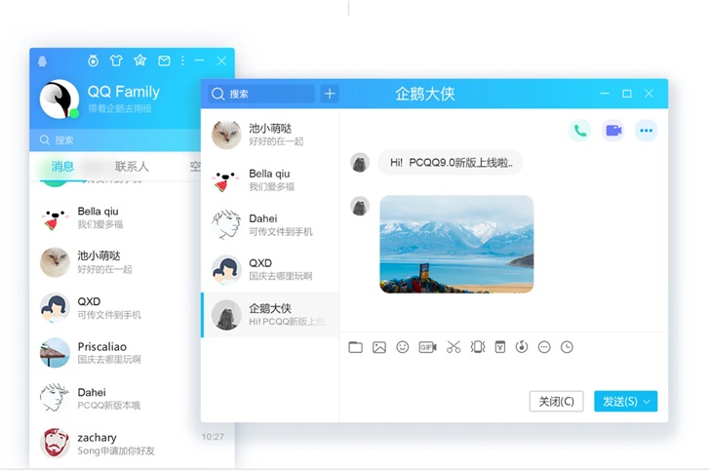Switch to the 消息 tab
Image resolution: width=710 pixels, height=472 pixels.
point(63,167)
